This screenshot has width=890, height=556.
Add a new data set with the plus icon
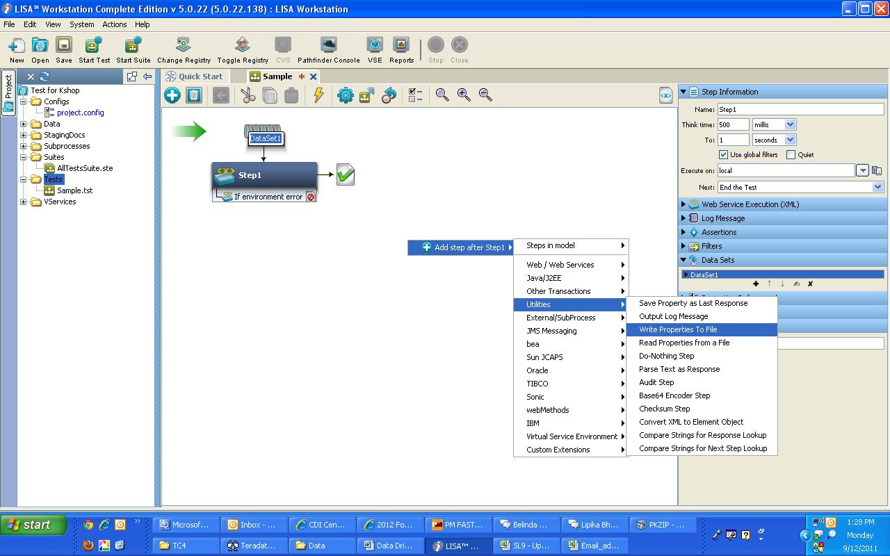pos(756,284)
